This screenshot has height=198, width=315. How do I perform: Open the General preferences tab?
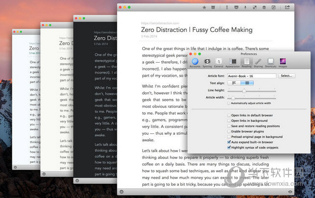coord(218,63)
